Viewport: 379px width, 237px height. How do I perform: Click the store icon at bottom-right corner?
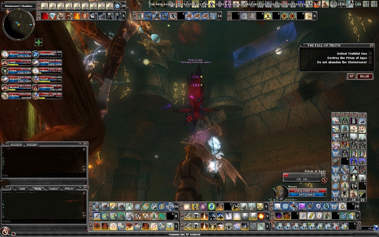[x=375, y=228]
